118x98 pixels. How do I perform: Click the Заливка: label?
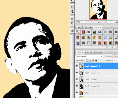coord(108,60)
